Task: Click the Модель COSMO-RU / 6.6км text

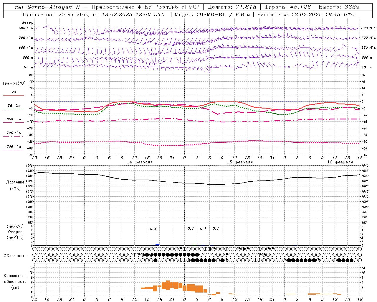Action: pyautogui.click(x=212, y=14)
